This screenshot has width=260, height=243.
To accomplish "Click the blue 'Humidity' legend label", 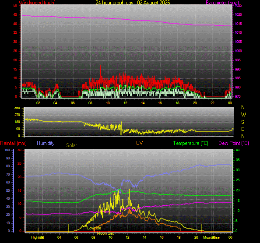I will [x=46, y=143].
